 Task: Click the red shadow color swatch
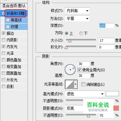116,108
